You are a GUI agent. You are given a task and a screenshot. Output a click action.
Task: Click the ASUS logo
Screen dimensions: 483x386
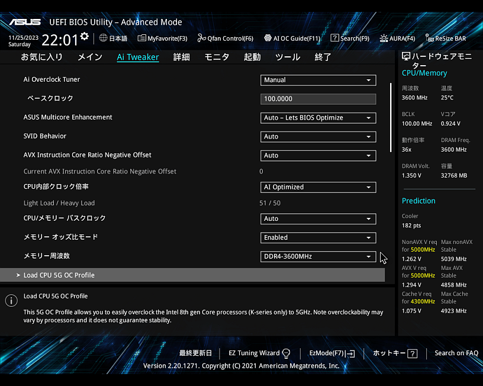tap(25, 22)
